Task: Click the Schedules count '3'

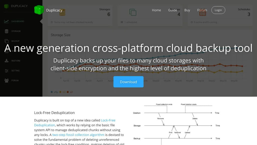Action: click(249, 14)
